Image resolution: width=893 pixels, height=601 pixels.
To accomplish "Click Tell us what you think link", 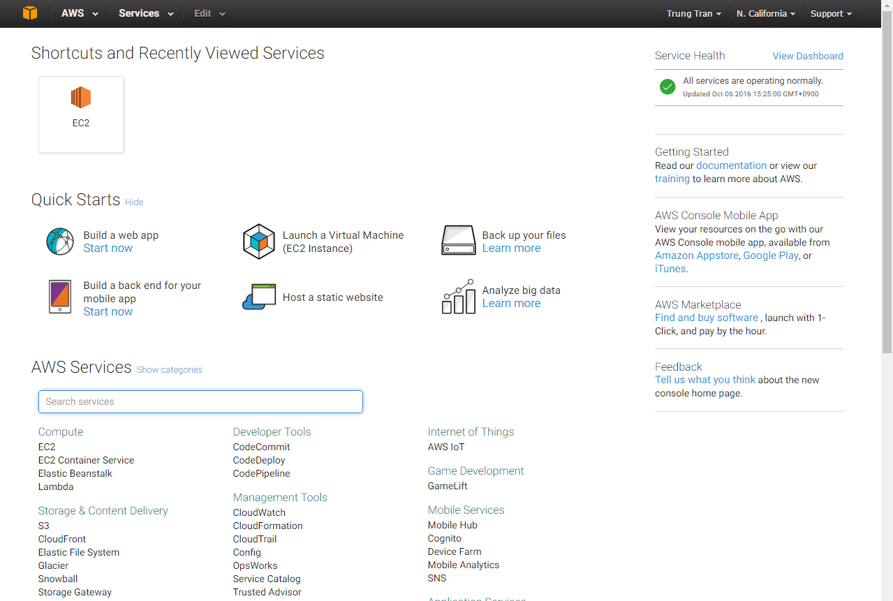I will (705, 380).
